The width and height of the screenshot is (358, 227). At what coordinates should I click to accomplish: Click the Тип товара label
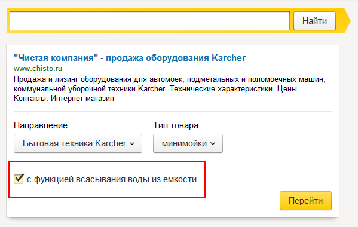[176, 125]
